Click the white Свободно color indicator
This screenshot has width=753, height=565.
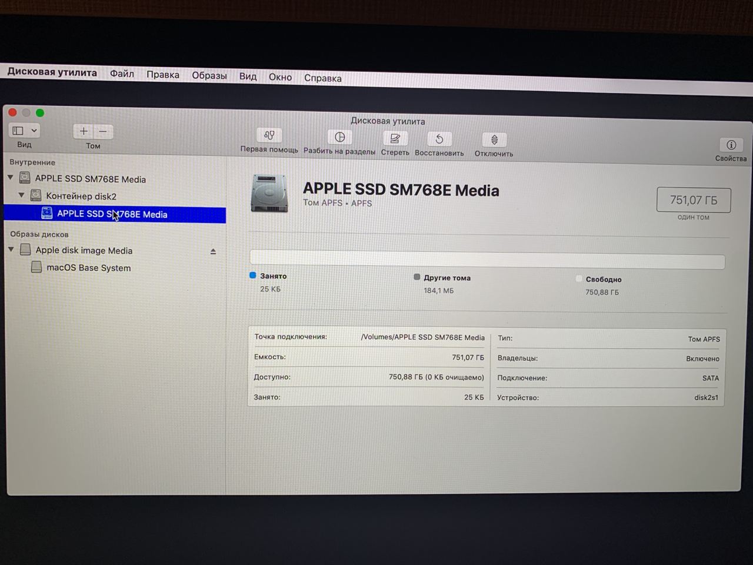click(579, 278)
